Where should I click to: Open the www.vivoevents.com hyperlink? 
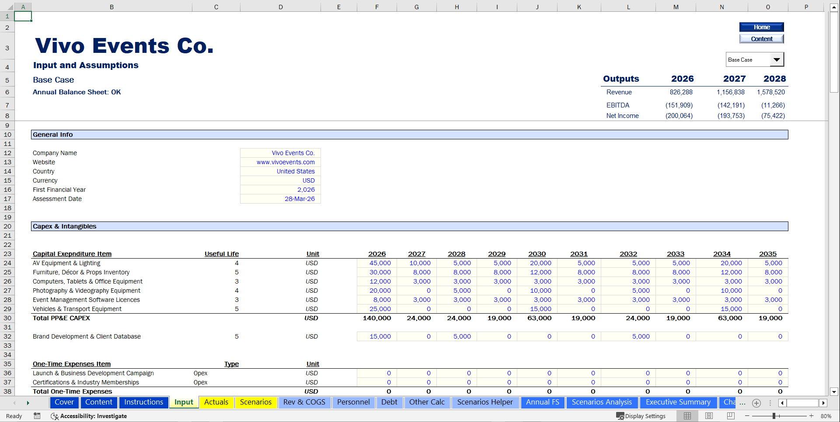pyautogui.click(x=285, y=162)
